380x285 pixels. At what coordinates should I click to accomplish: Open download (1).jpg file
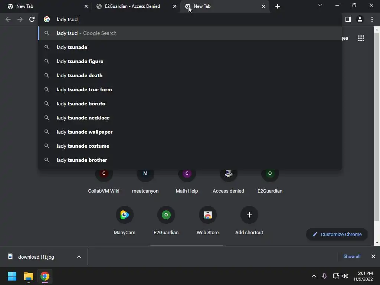click(36, 257)
